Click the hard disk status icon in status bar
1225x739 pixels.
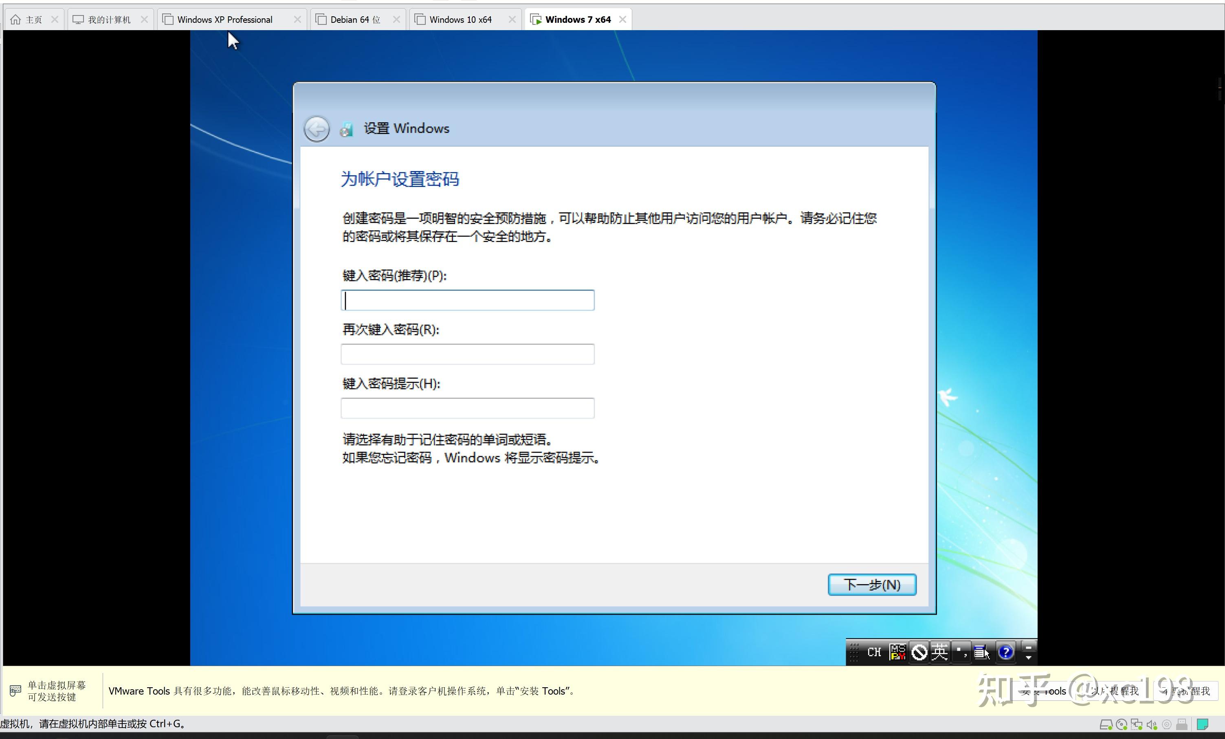pos(1107,725)
